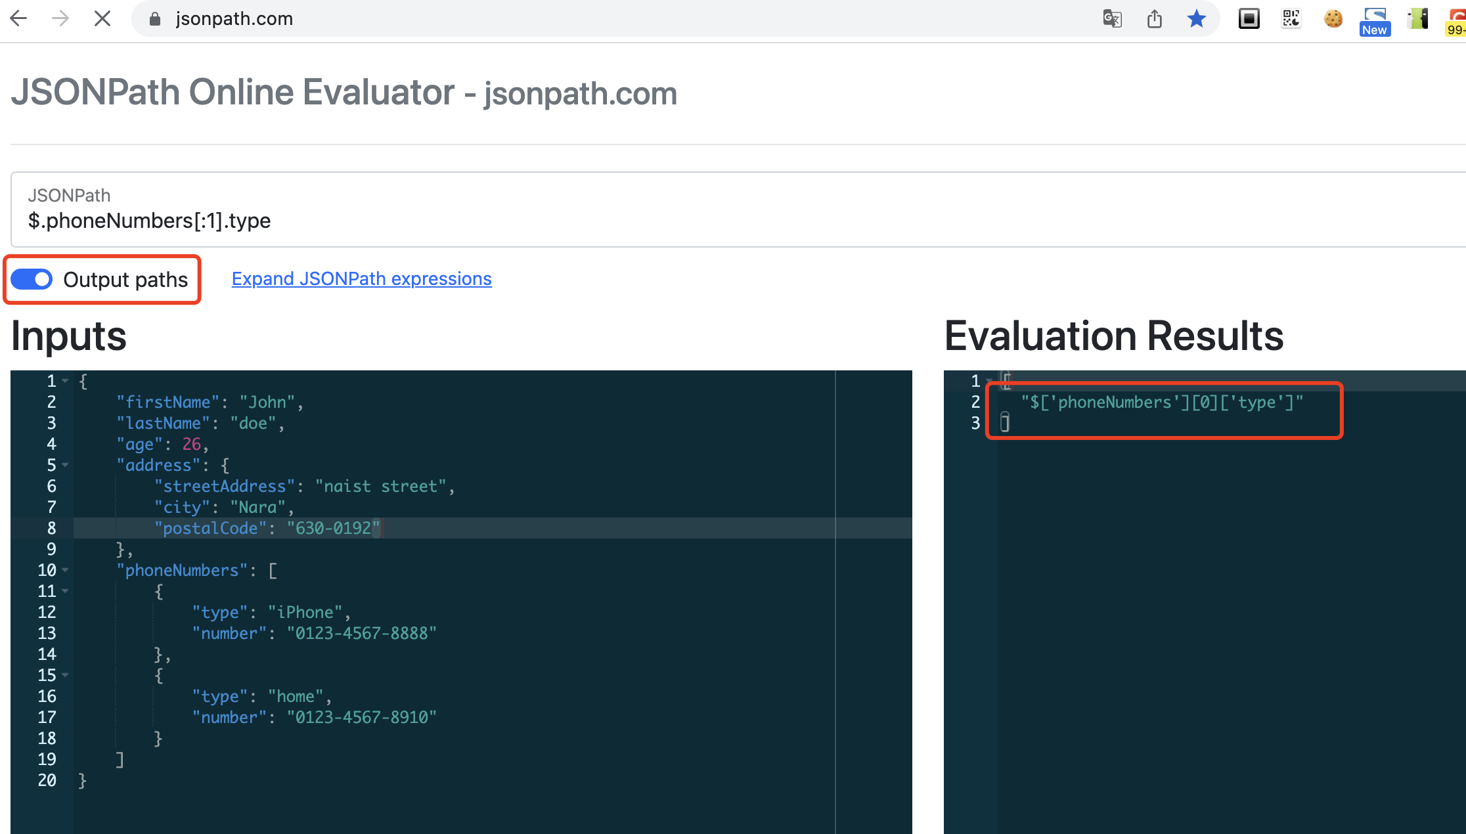Click the site security lock icon
The width and height of the screenshot is (1466, 834).
[x=155, y=18]
